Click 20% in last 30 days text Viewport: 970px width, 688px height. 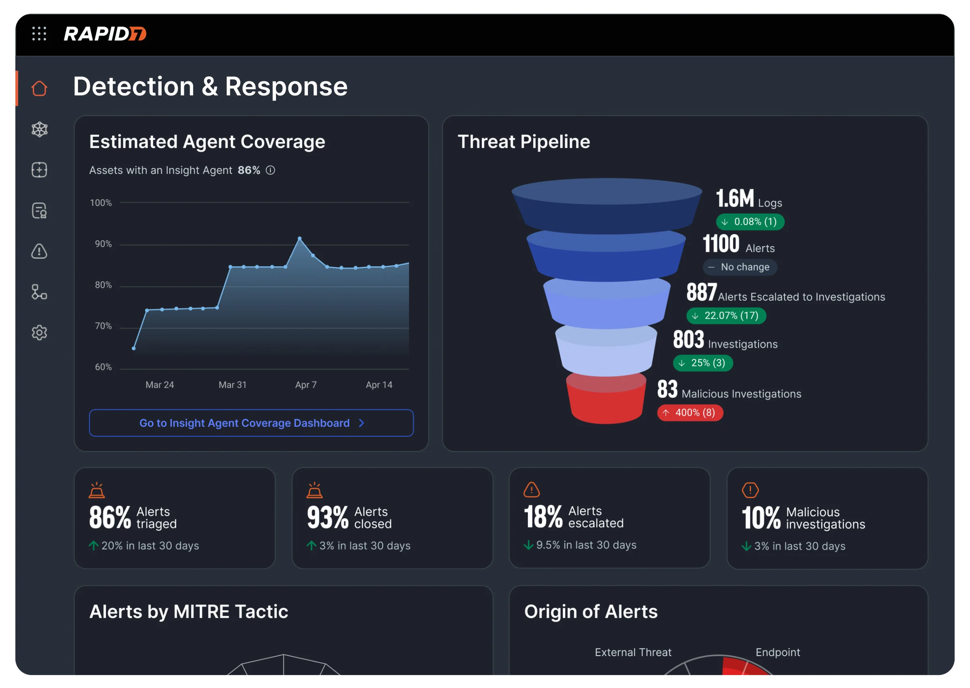point(150,546)
